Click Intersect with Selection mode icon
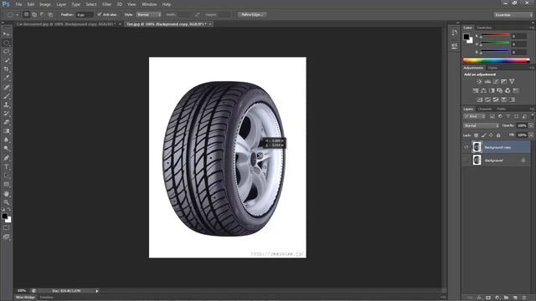 pyautogui.click(x=50, y=15)
